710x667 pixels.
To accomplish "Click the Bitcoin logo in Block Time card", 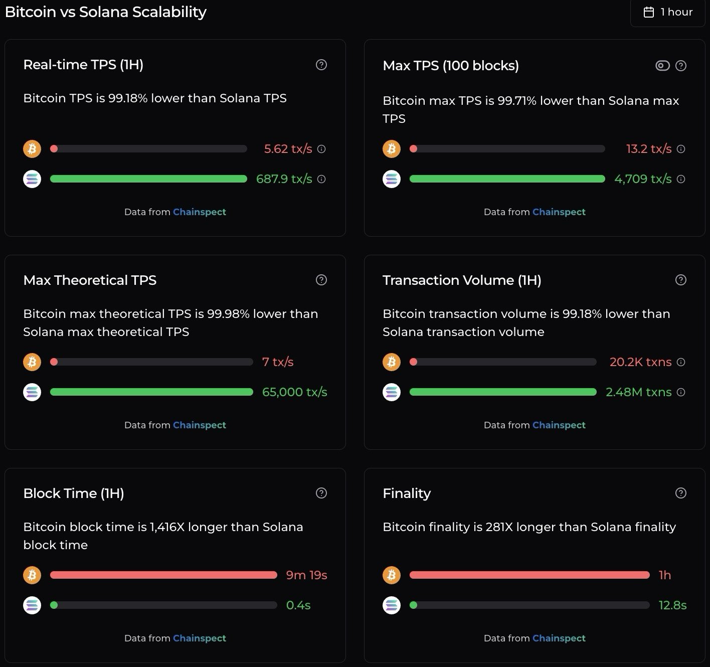I will [32, 575].
